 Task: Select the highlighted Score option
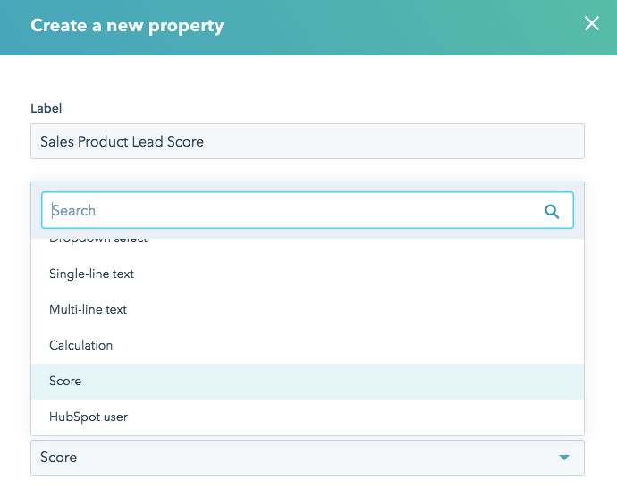click(308, 382)
